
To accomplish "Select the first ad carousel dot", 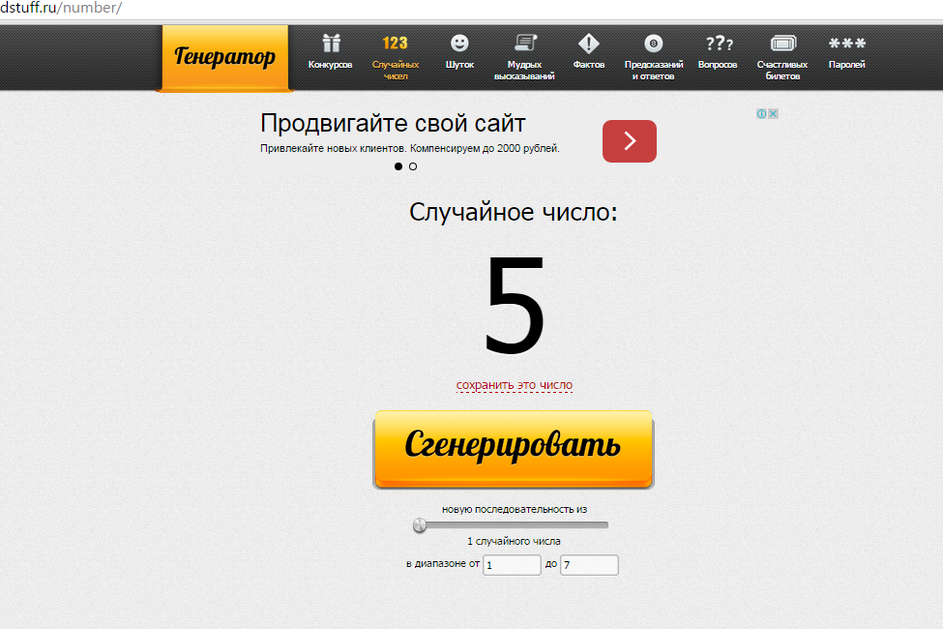I will (398, 166).
